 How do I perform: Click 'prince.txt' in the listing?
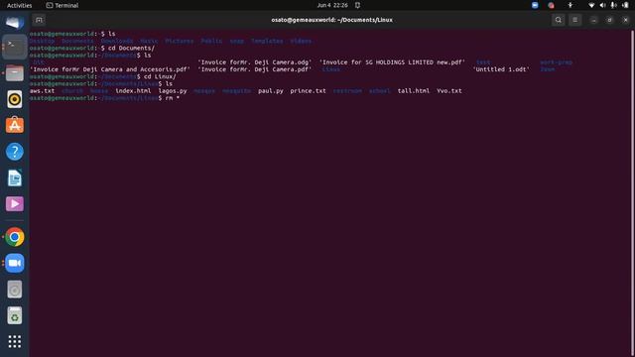[x=308, y=90]
